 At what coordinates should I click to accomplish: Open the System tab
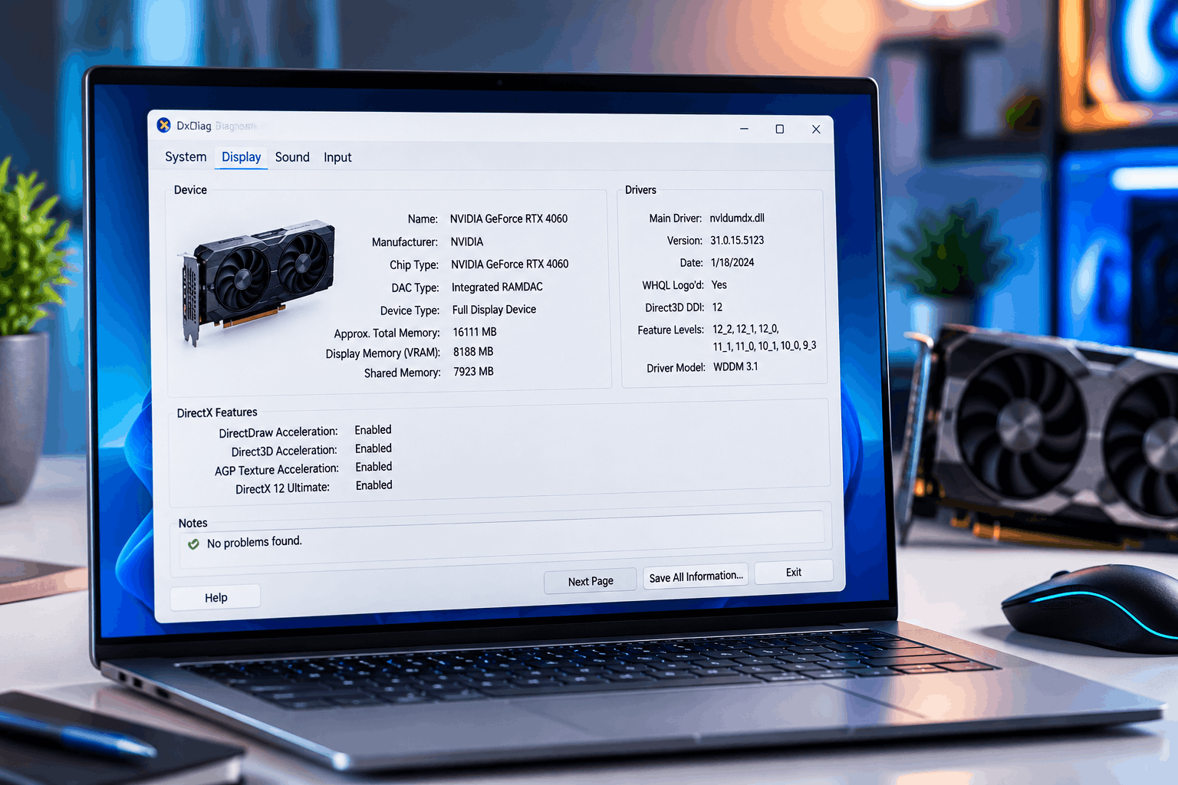point(186,156)
